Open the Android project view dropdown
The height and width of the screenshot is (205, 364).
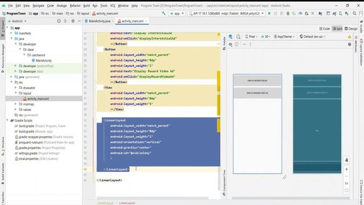click(17, 21)
